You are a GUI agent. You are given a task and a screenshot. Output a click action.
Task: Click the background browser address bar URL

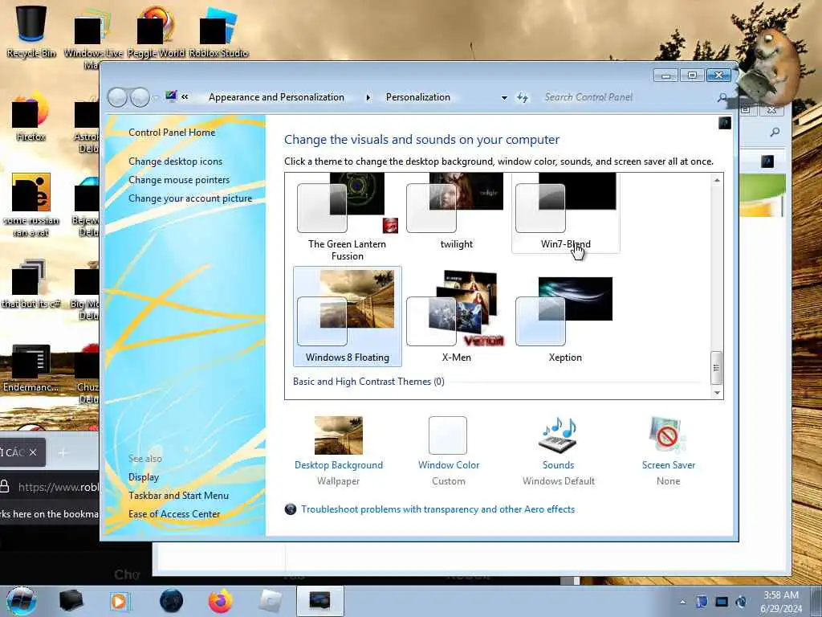pos(58,487)
